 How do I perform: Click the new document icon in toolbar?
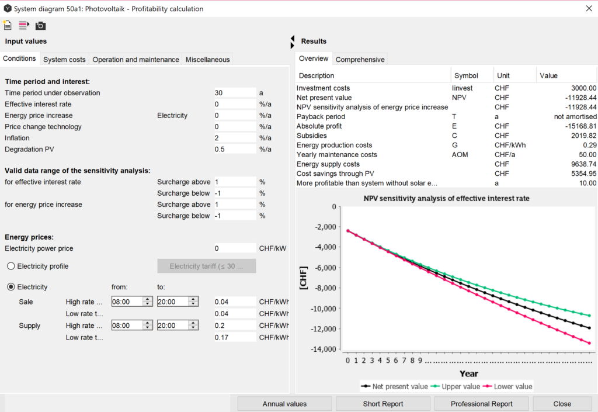click(8, 25)
